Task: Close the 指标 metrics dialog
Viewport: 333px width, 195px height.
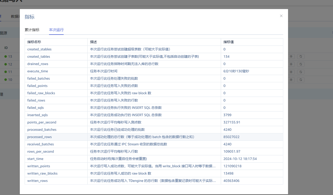Action: point(281,16)
